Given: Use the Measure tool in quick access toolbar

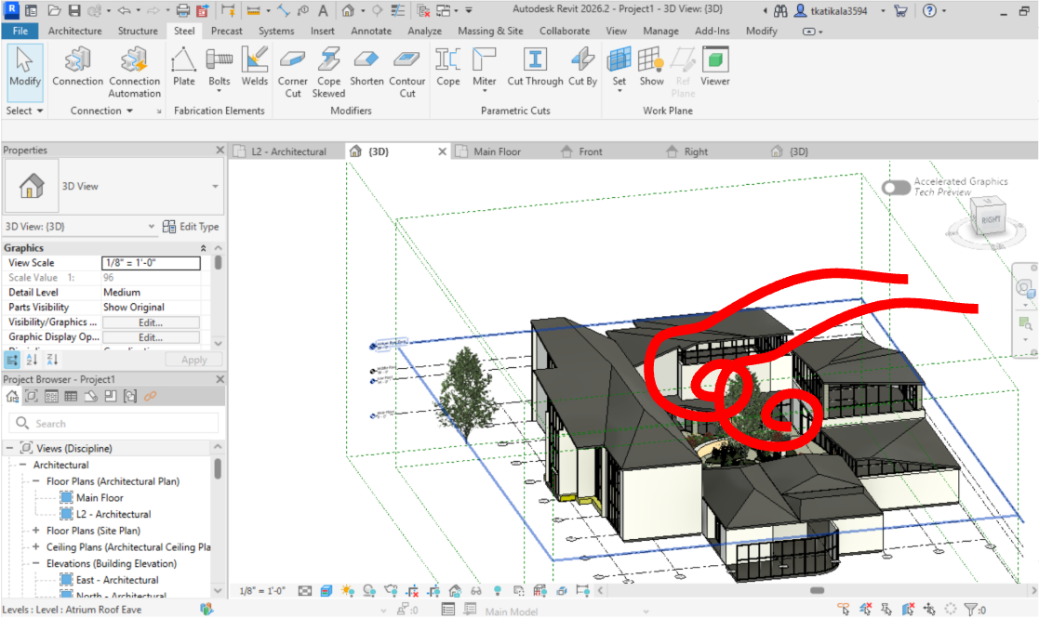Looking at the screenshot, I should (x=253, y=10).
